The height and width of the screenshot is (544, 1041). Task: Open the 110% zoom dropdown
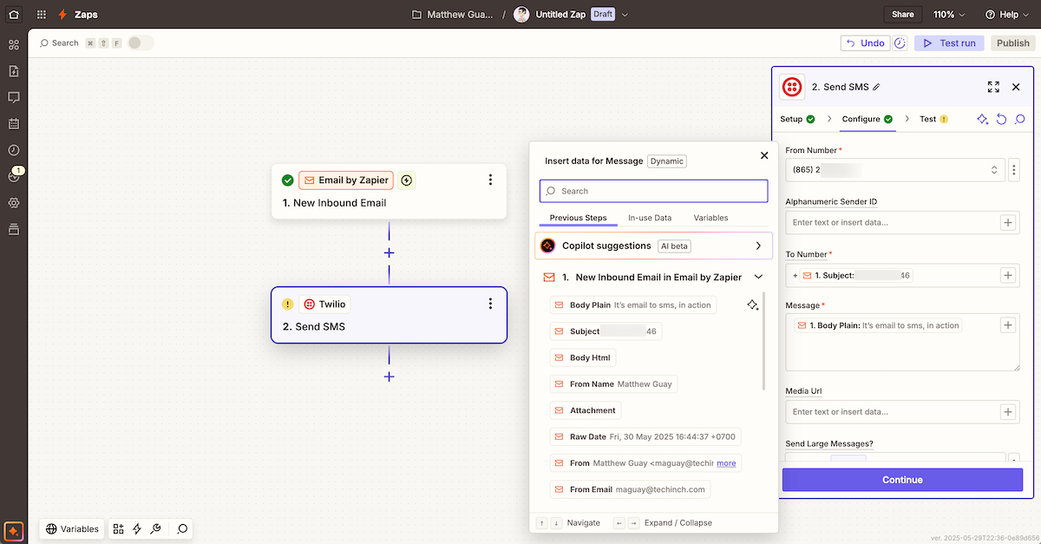949,15
